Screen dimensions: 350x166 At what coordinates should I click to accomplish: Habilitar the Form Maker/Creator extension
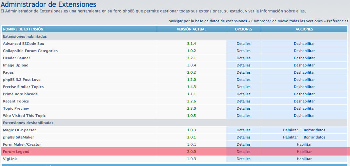pyautogui.click(x=304, y=144)
